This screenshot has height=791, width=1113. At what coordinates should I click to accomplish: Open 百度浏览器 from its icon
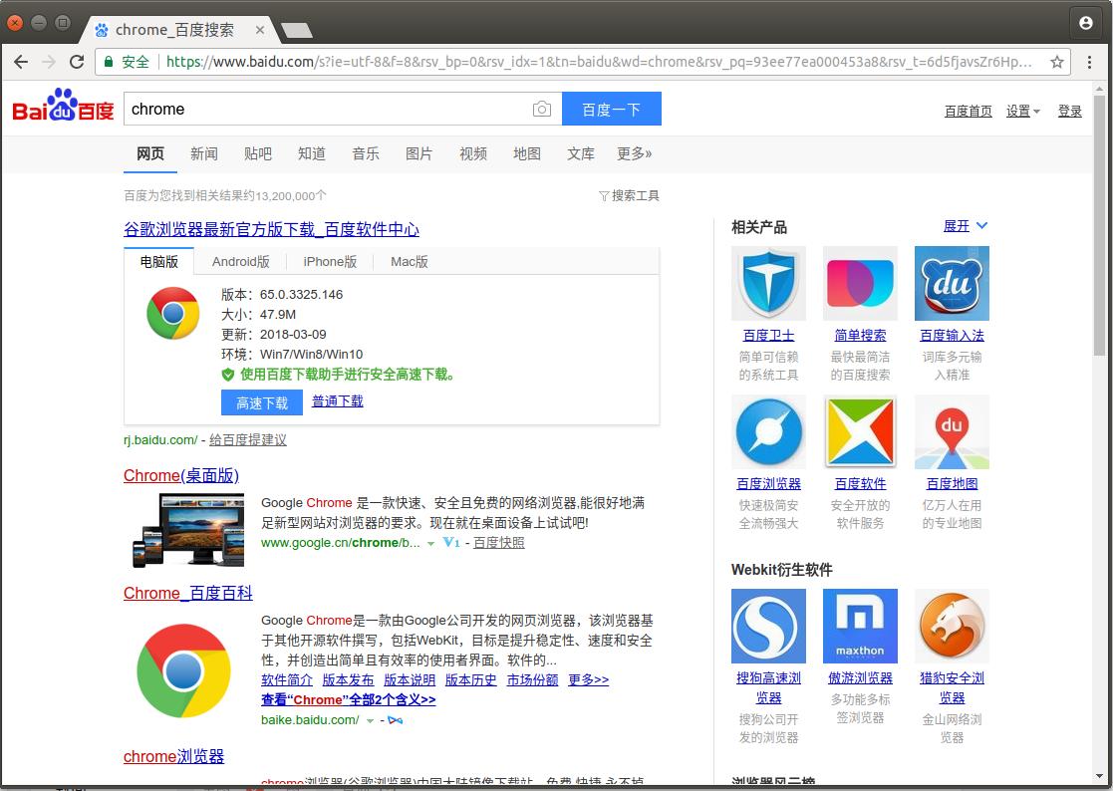pos(768,431)
